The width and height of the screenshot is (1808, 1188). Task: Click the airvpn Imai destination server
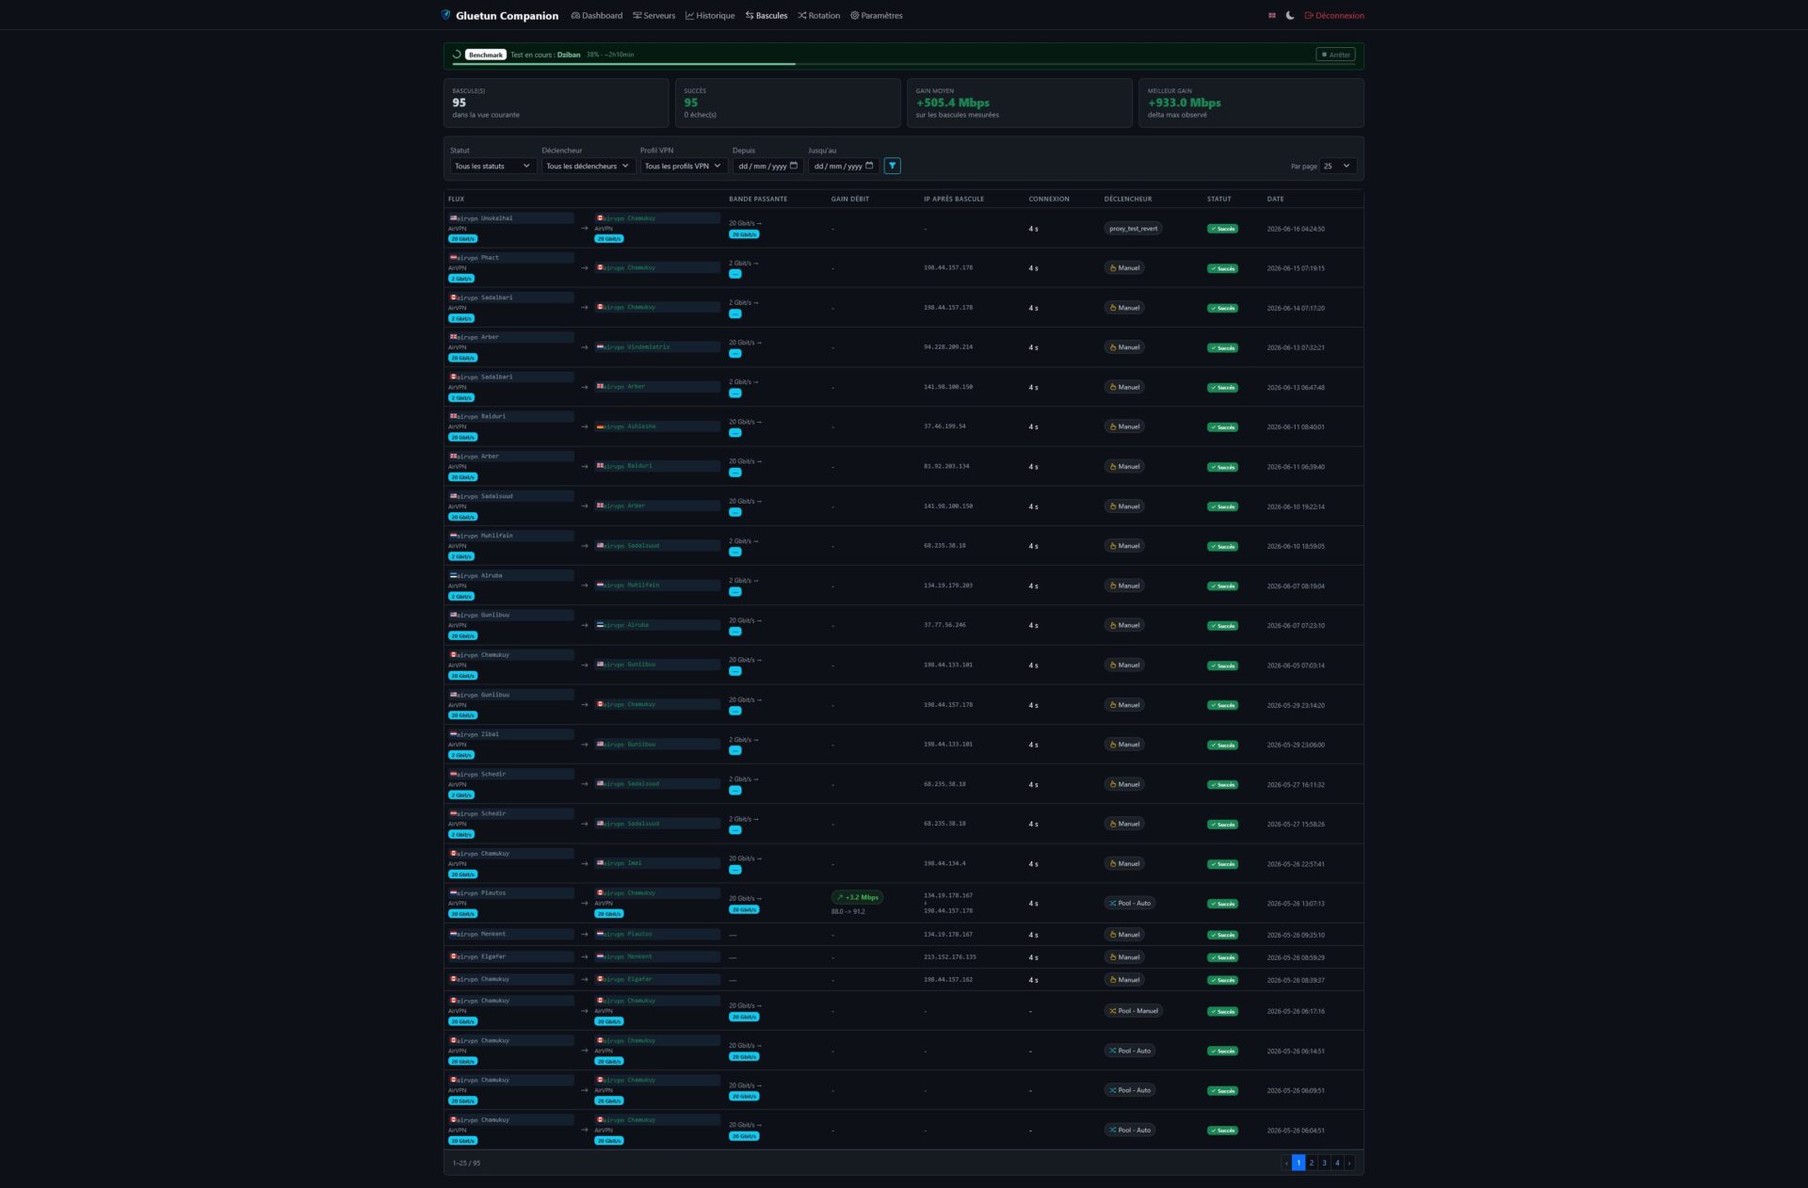(x=657, y=863)
